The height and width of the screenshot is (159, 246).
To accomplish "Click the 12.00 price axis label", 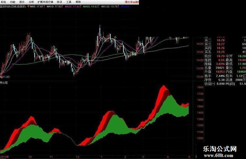I will point(200,77).
